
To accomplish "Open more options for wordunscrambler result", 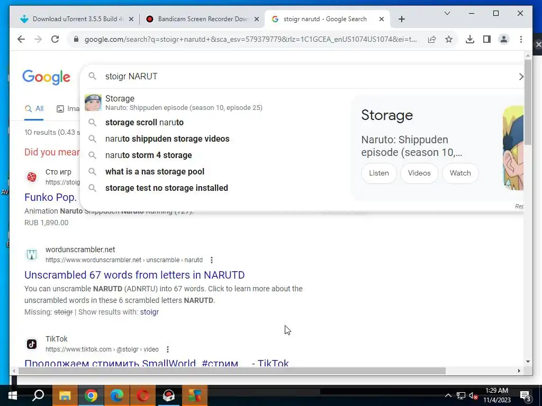I will tap(212, 260).
